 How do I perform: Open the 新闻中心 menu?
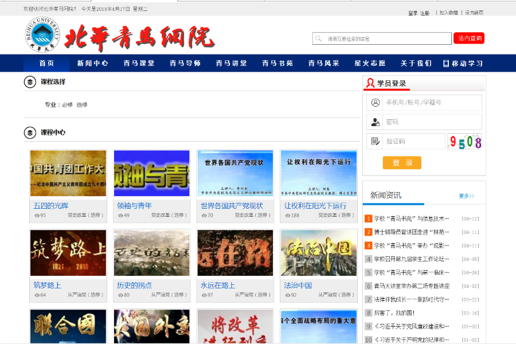click(x=92, y=63)
